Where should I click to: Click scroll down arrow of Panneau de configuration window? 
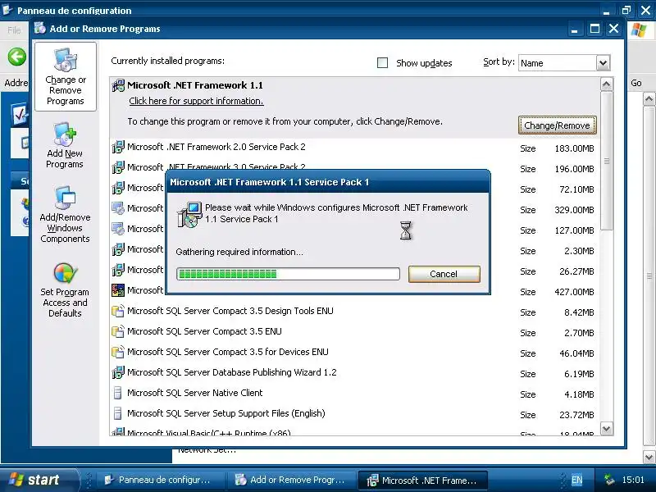(649, 458)
